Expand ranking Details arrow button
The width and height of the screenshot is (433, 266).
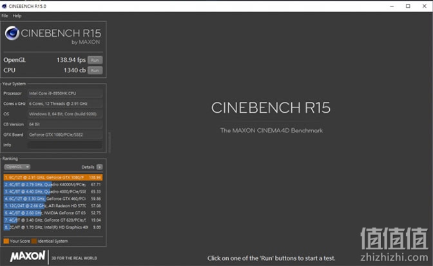pos(100,167)
